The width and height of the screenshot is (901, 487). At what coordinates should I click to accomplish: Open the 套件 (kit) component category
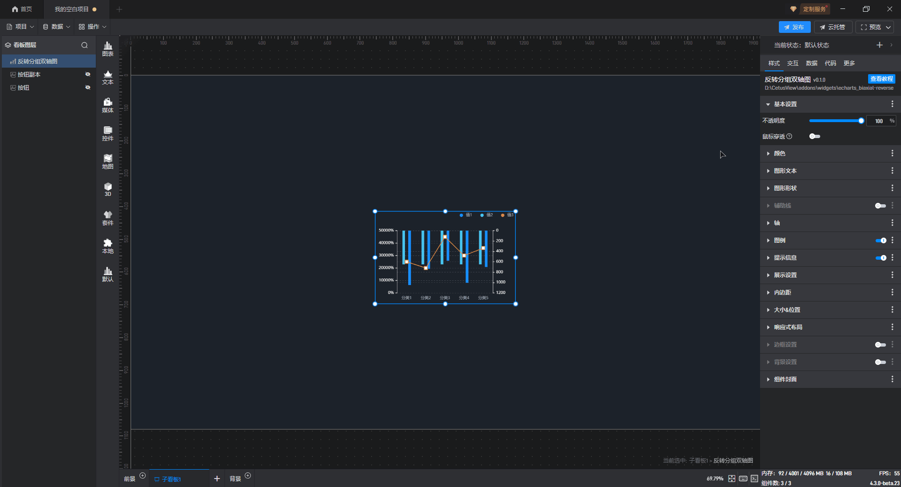click(x=108, y=218)
